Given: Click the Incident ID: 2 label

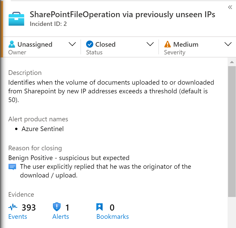Looking at the screenshot, I should click(x=48, y=24).
